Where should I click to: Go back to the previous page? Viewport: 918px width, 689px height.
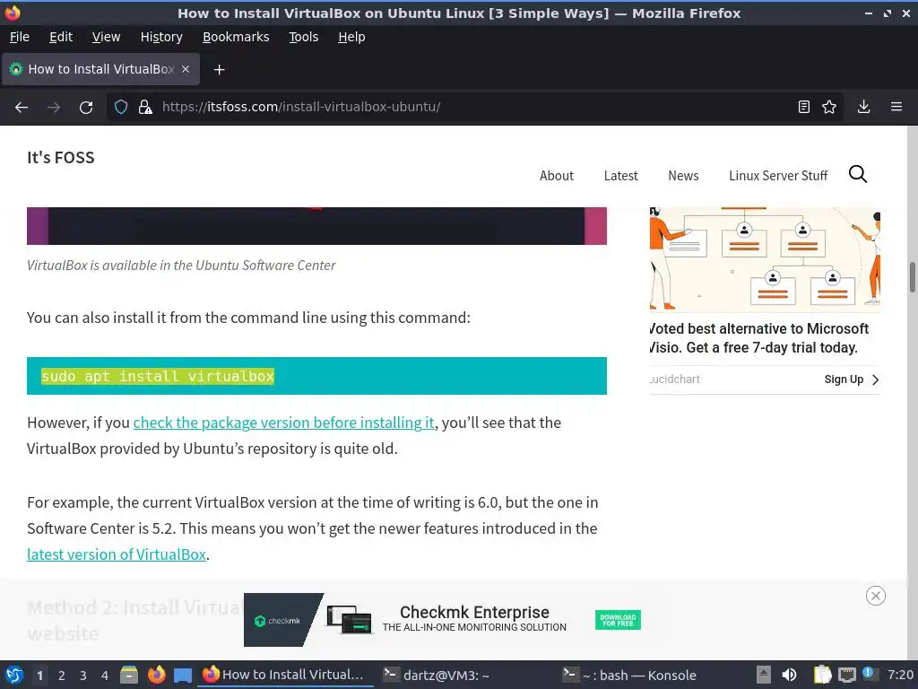tap(22, 108)
